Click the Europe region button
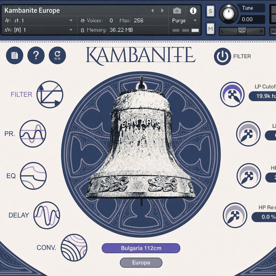The width and height of the screenshot is (276, 276). click(141, 263)
